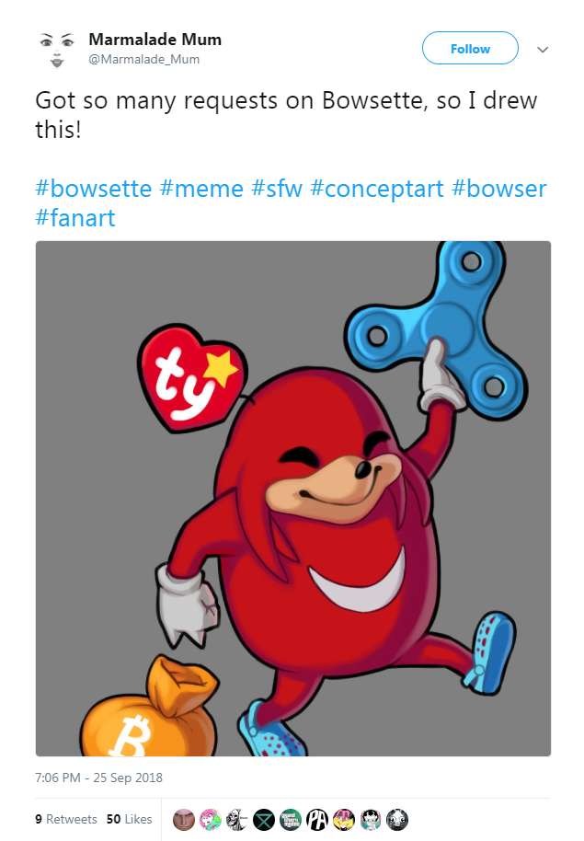The width and height of the screenshot is (584, 841).
Task: Open the pink-and-green-haired avatar liker profile
Action: (x=211, y=820)
